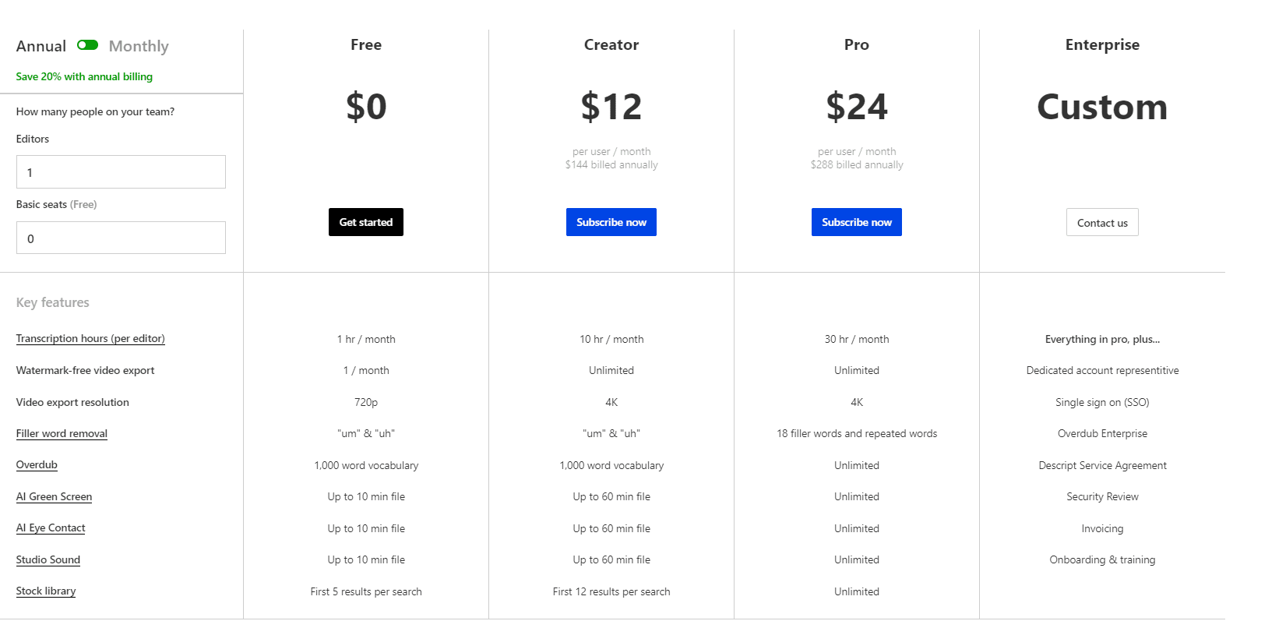Select the Free plan column header
Image resolution: width=1286 pixels, height=621 pixels.
click(x=365, y=45)
